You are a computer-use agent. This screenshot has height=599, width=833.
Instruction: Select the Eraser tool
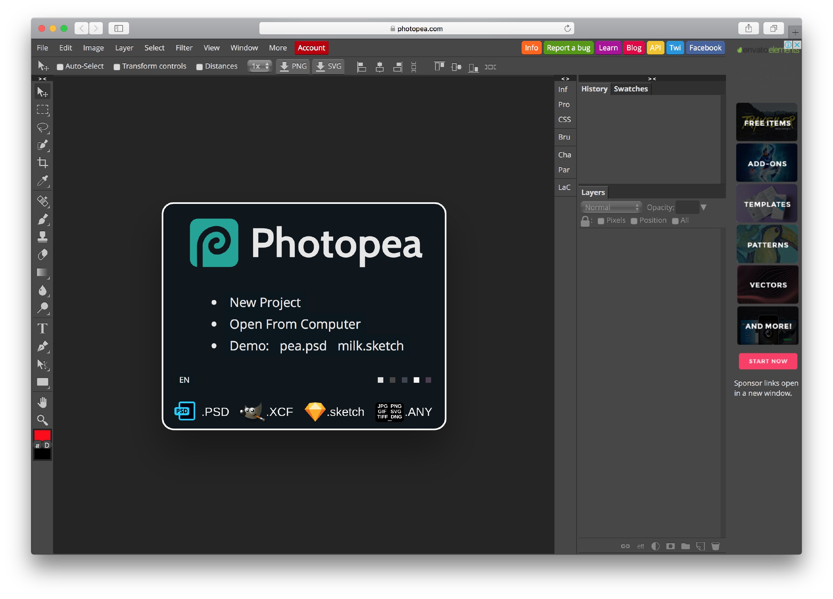43,255
